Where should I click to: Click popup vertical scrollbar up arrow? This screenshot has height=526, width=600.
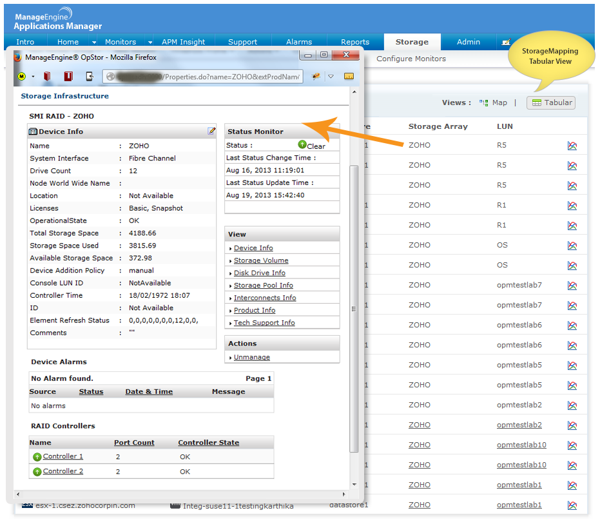354,92
